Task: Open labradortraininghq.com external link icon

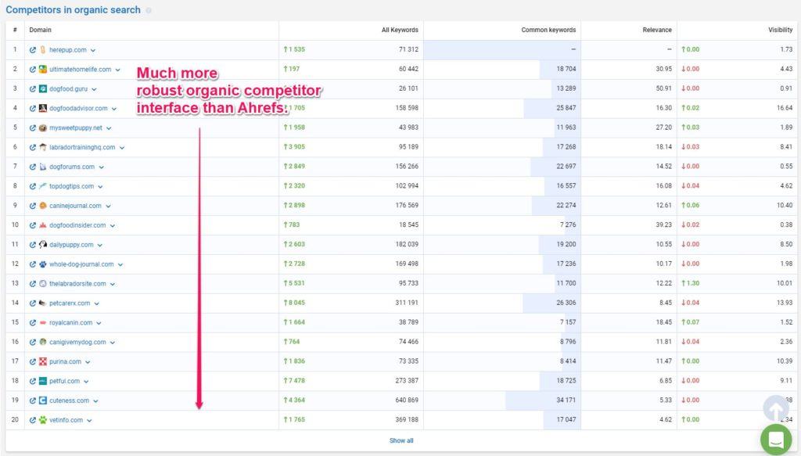Action: [33, 147]
